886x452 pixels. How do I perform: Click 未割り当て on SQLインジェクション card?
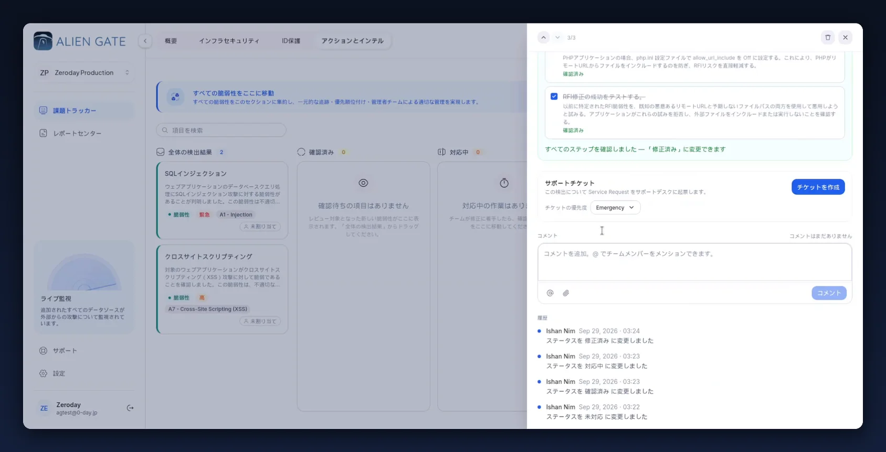click(x=260, y=227)
